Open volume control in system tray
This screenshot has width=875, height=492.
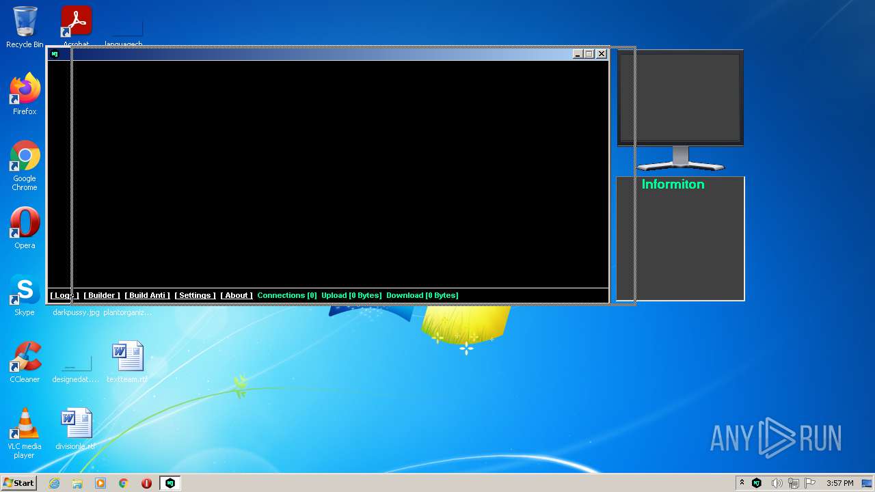(777, 483)
